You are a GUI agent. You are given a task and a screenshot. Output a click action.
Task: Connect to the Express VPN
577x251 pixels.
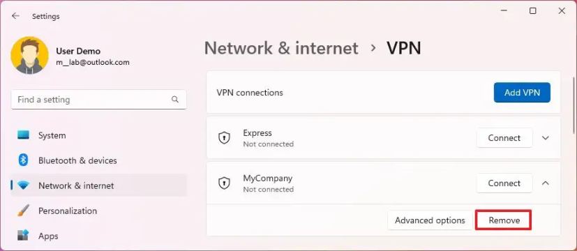[x=504, y=138]
